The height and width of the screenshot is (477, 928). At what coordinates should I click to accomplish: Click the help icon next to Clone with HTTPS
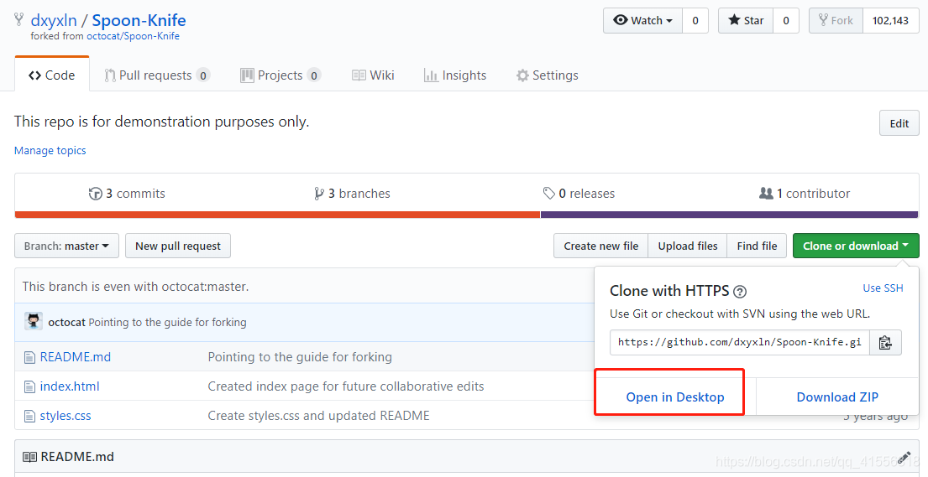pos(740,292)
